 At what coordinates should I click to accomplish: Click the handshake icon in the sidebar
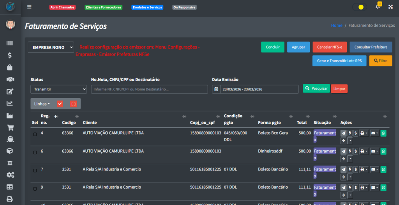[x=10, y=79]
